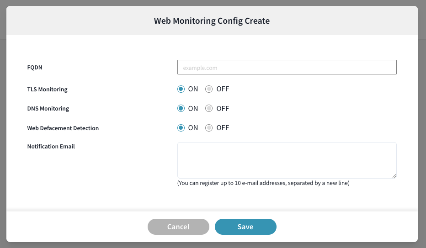Click the Web Defacement Detection label

point(63,128)
